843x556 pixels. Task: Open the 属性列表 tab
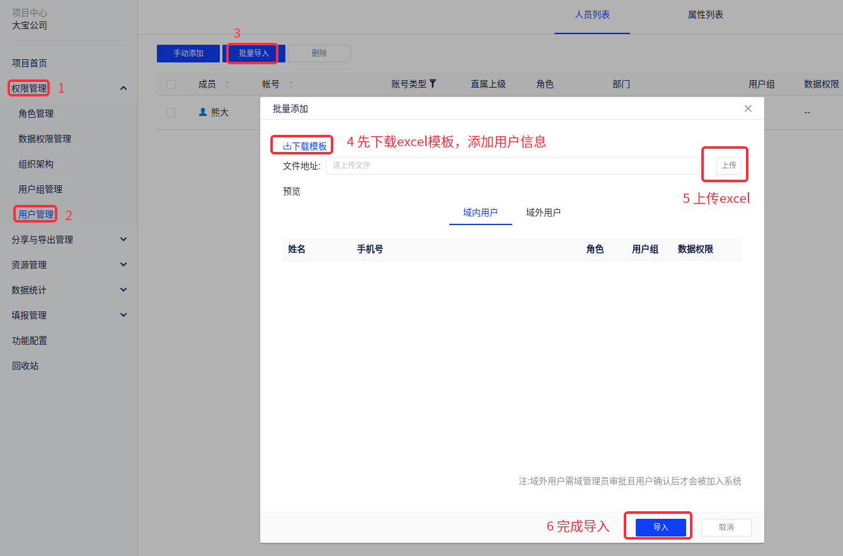(705, 14)
